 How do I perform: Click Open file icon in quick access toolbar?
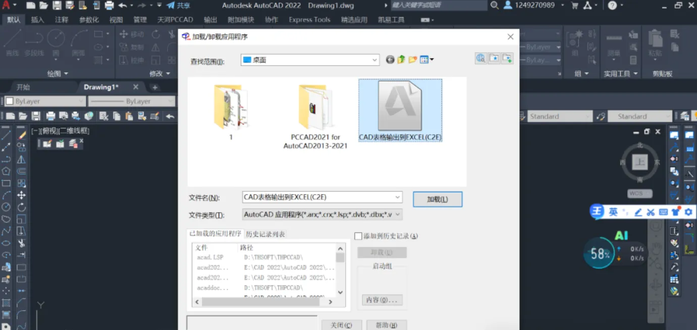44,6
